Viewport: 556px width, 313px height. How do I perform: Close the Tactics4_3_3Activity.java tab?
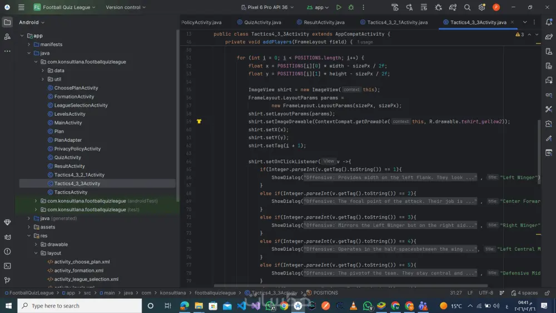pyautogui.click(x=512, y=22)
